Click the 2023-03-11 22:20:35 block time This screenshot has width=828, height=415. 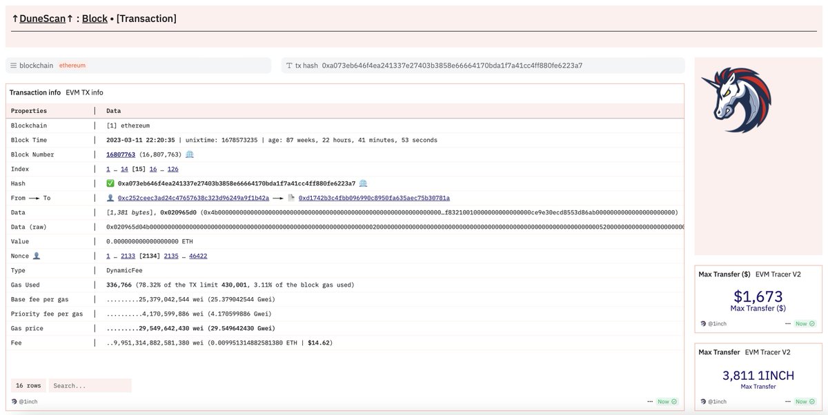click(x=141, y=140)
